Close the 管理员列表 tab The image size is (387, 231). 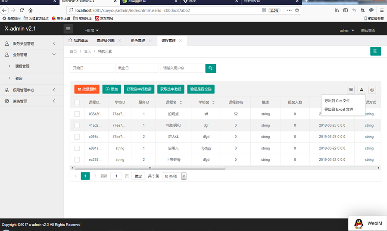pos(119,41)
